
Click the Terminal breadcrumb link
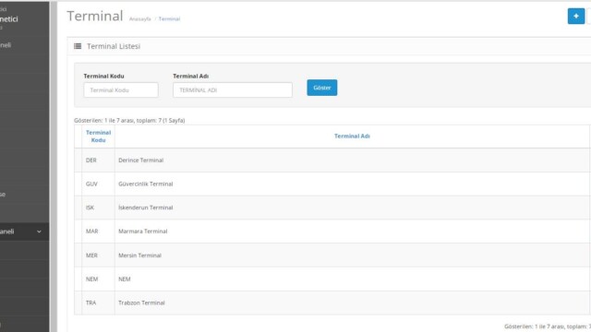point(169,18)
